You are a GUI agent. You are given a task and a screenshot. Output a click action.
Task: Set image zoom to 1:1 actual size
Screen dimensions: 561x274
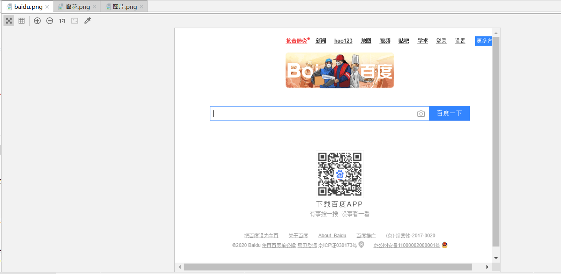click(62, 20)
